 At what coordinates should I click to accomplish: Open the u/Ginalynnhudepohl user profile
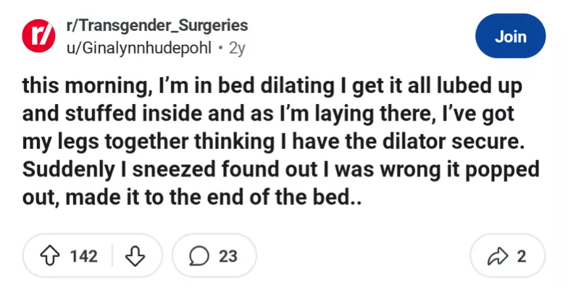click(140, 47)
